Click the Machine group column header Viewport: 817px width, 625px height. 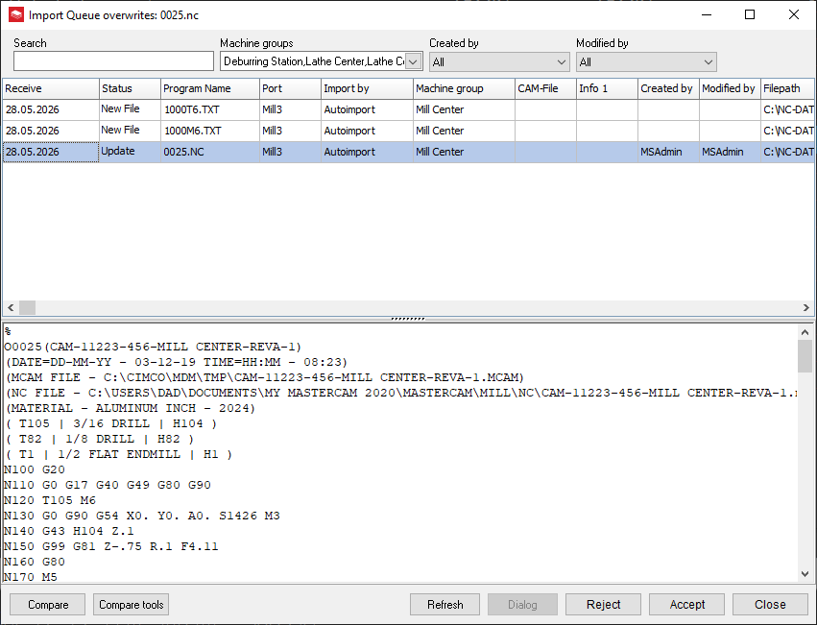click(464, 88)
